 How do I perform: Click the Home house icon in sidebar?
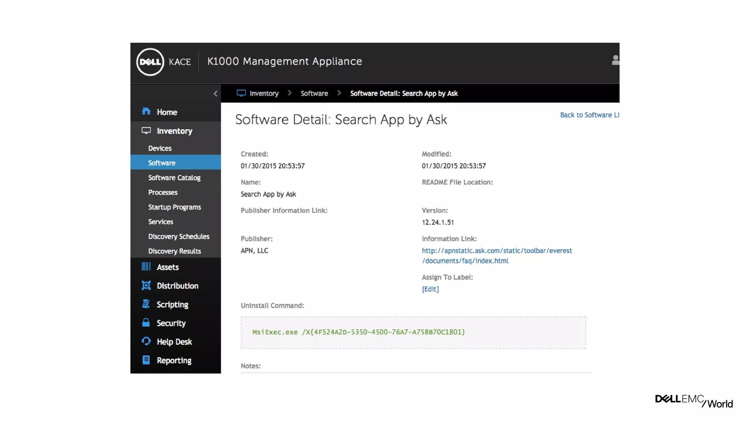146,111
